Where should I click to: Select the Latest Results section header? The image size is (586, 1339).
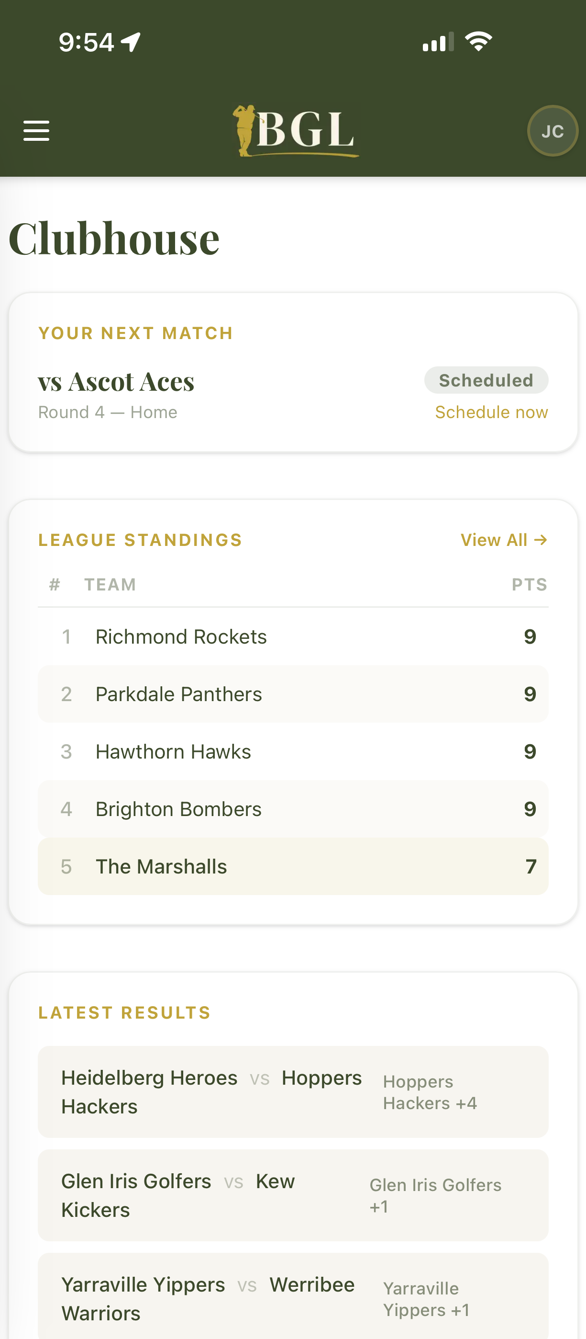[124, 1012]
